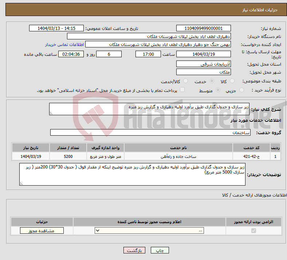Screen dimensions: 287x260
Task: Click the service code cell ج-42-421
Action: click(x=252, y=156)
